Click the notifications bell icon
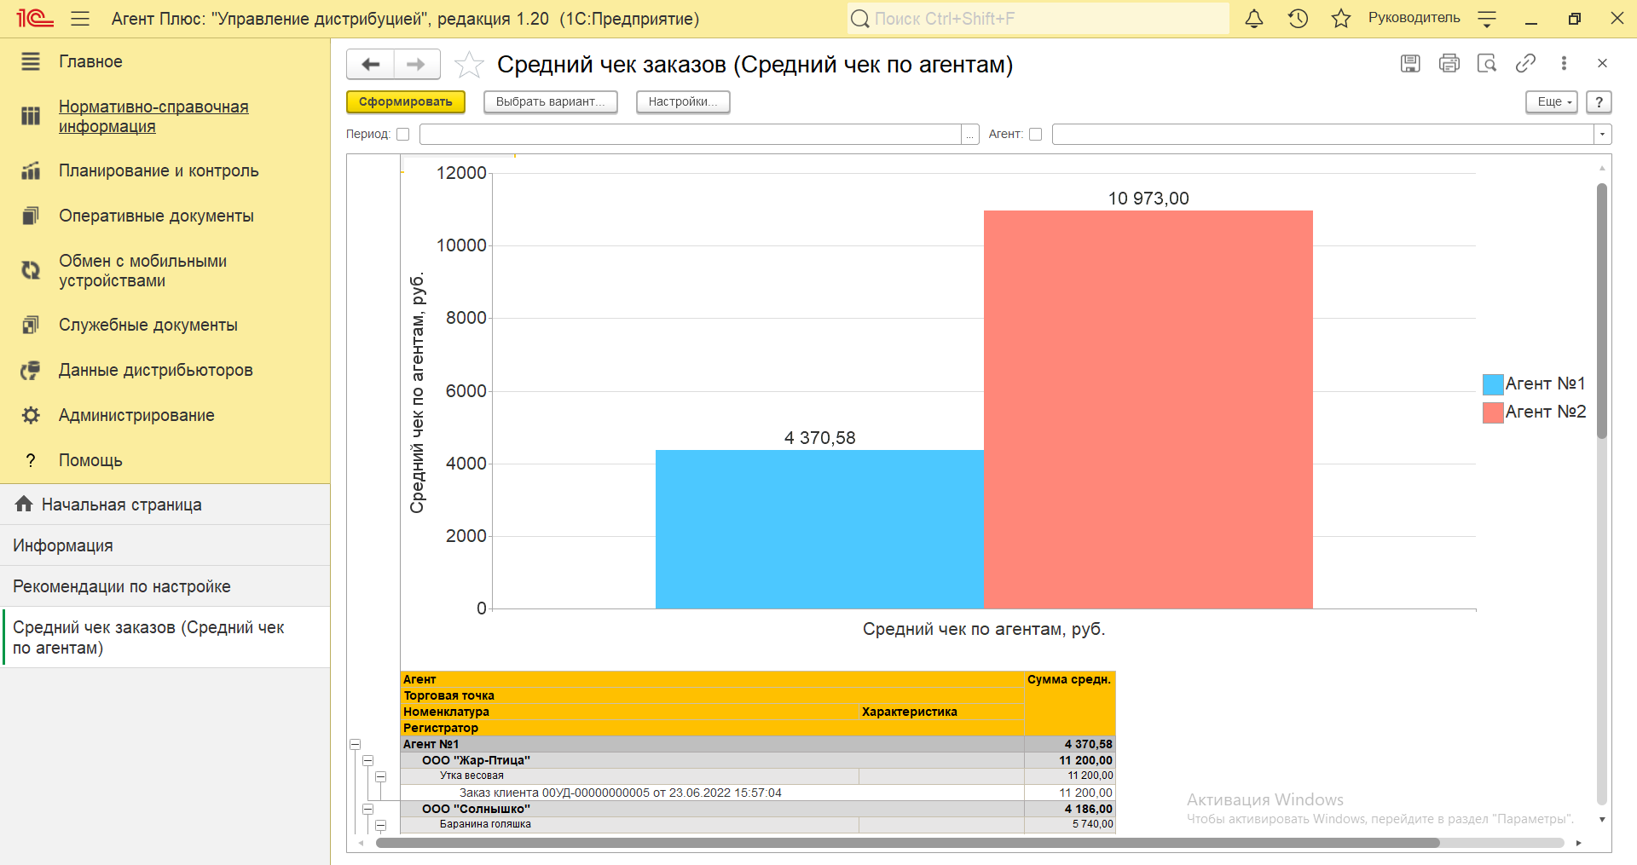This screenshot has height=865, width=1637. (1254, 18)
